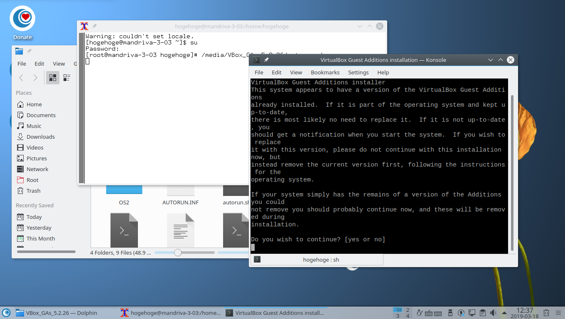Select the text document icon under AUTORUN.INF

pos(180,230)
